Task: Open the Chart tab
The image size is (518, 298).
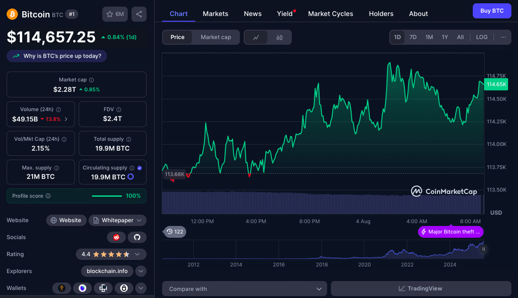Action: click(x=178, y=14)
